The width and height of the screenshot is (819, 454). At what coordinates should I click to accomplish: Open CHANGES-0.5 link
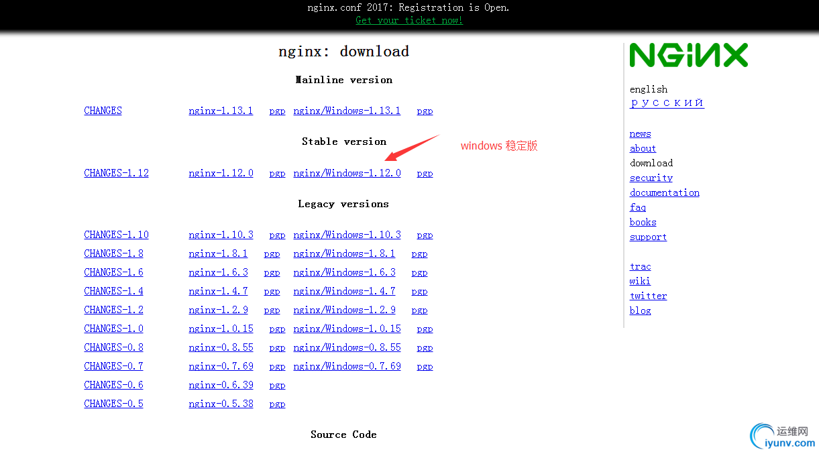[113, 404]
